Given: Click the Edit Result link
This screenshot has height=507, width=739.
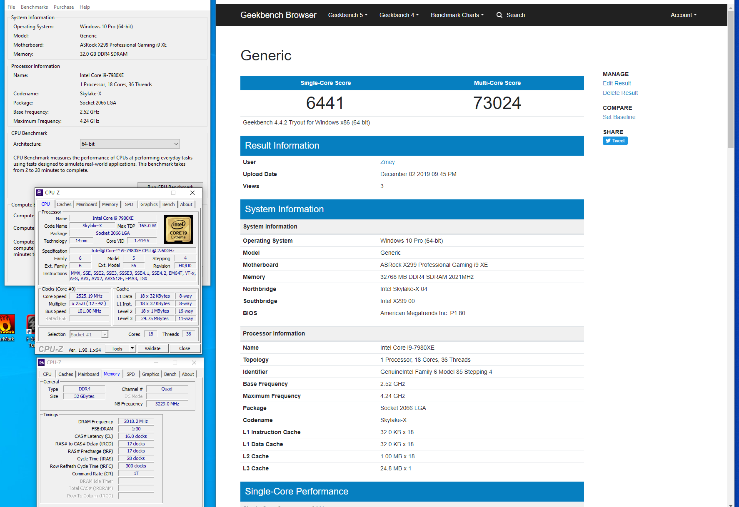Looking at the screenshot, I should point(617,83).
